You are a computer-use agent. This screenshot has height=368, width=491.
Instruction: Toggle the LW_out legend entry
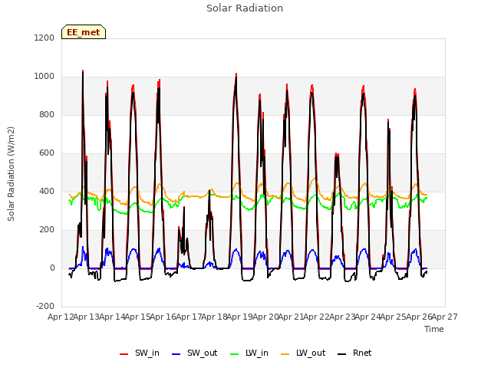click(x=303, y=353)
